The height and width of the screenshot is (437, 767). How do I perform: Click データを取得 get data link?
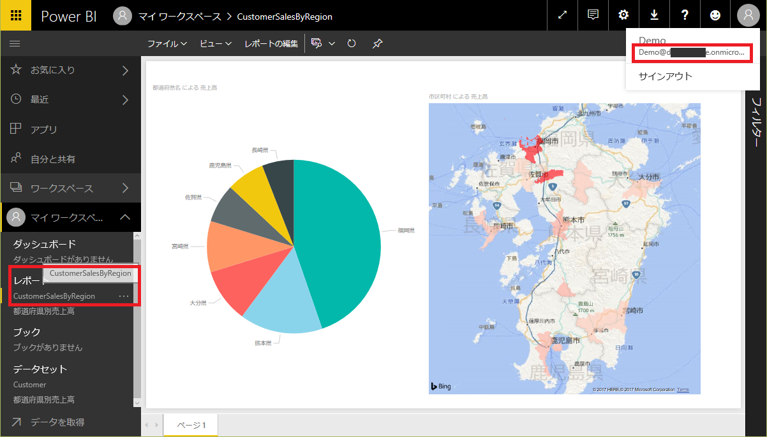pos(57,422)
